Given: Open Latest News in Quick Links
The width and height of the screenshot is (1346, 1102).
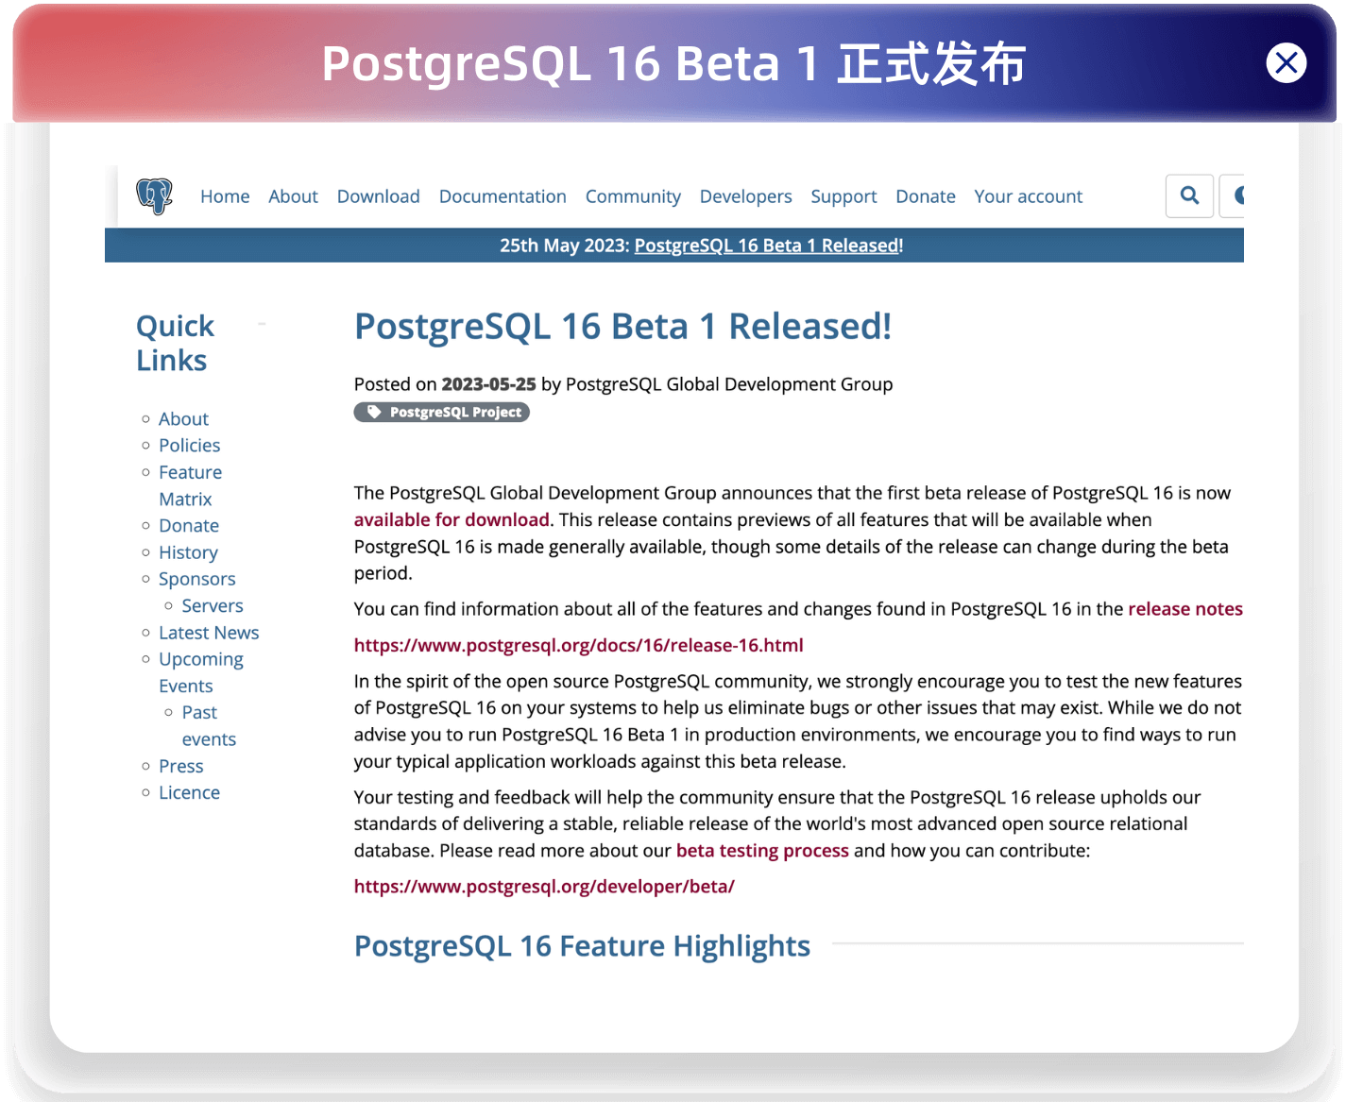Looking at the screenshot, I should point(209,633).
